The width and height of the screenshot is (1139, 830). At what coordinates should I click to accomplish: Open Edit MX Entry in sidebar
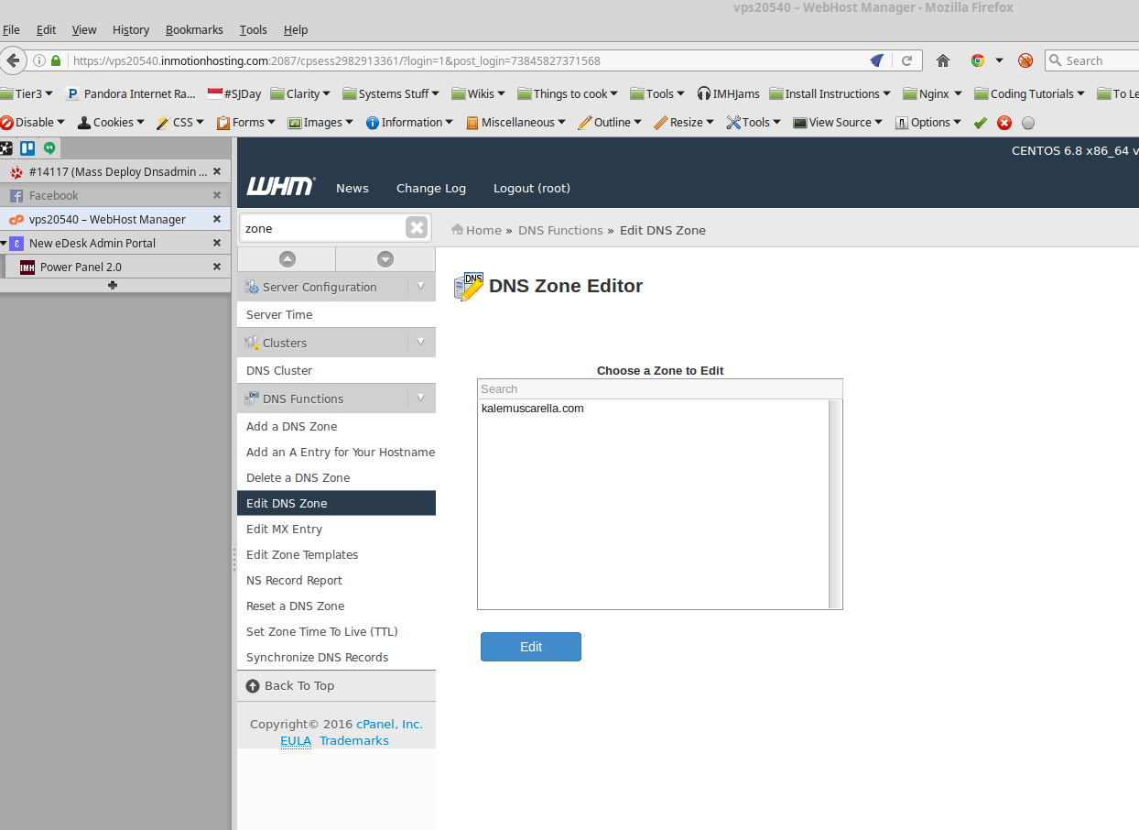point(284,529)
